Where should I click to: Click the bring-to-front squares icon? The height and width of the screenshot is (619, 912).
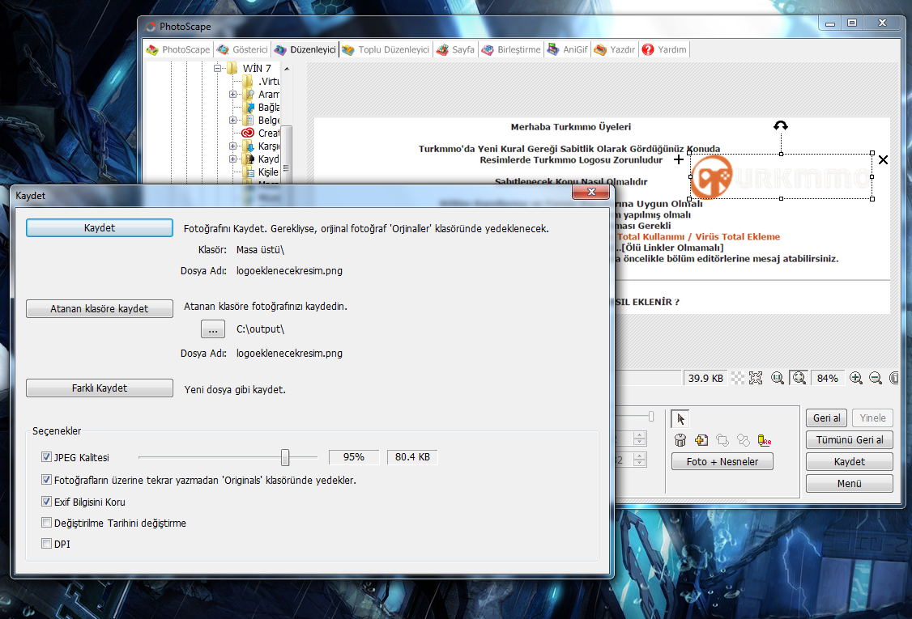722,440
